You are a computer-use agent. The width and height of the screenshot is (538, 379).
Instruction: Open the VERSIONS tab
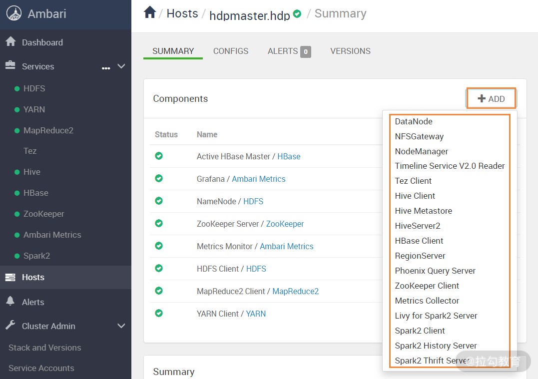(x=350, y=51)
